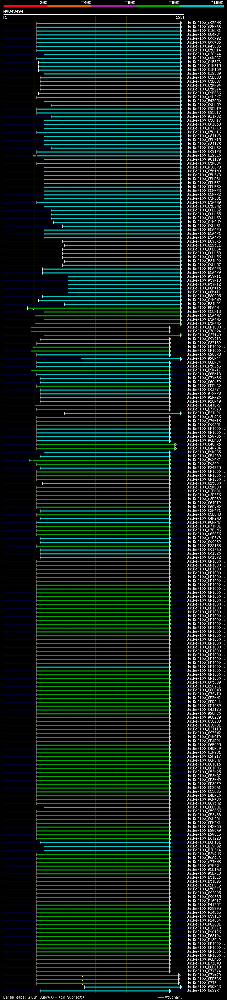This screenshot has height=1000, width=227.
Task: Select the UniRef100_Q5UHI4 label
Action: tap(203, 50)
